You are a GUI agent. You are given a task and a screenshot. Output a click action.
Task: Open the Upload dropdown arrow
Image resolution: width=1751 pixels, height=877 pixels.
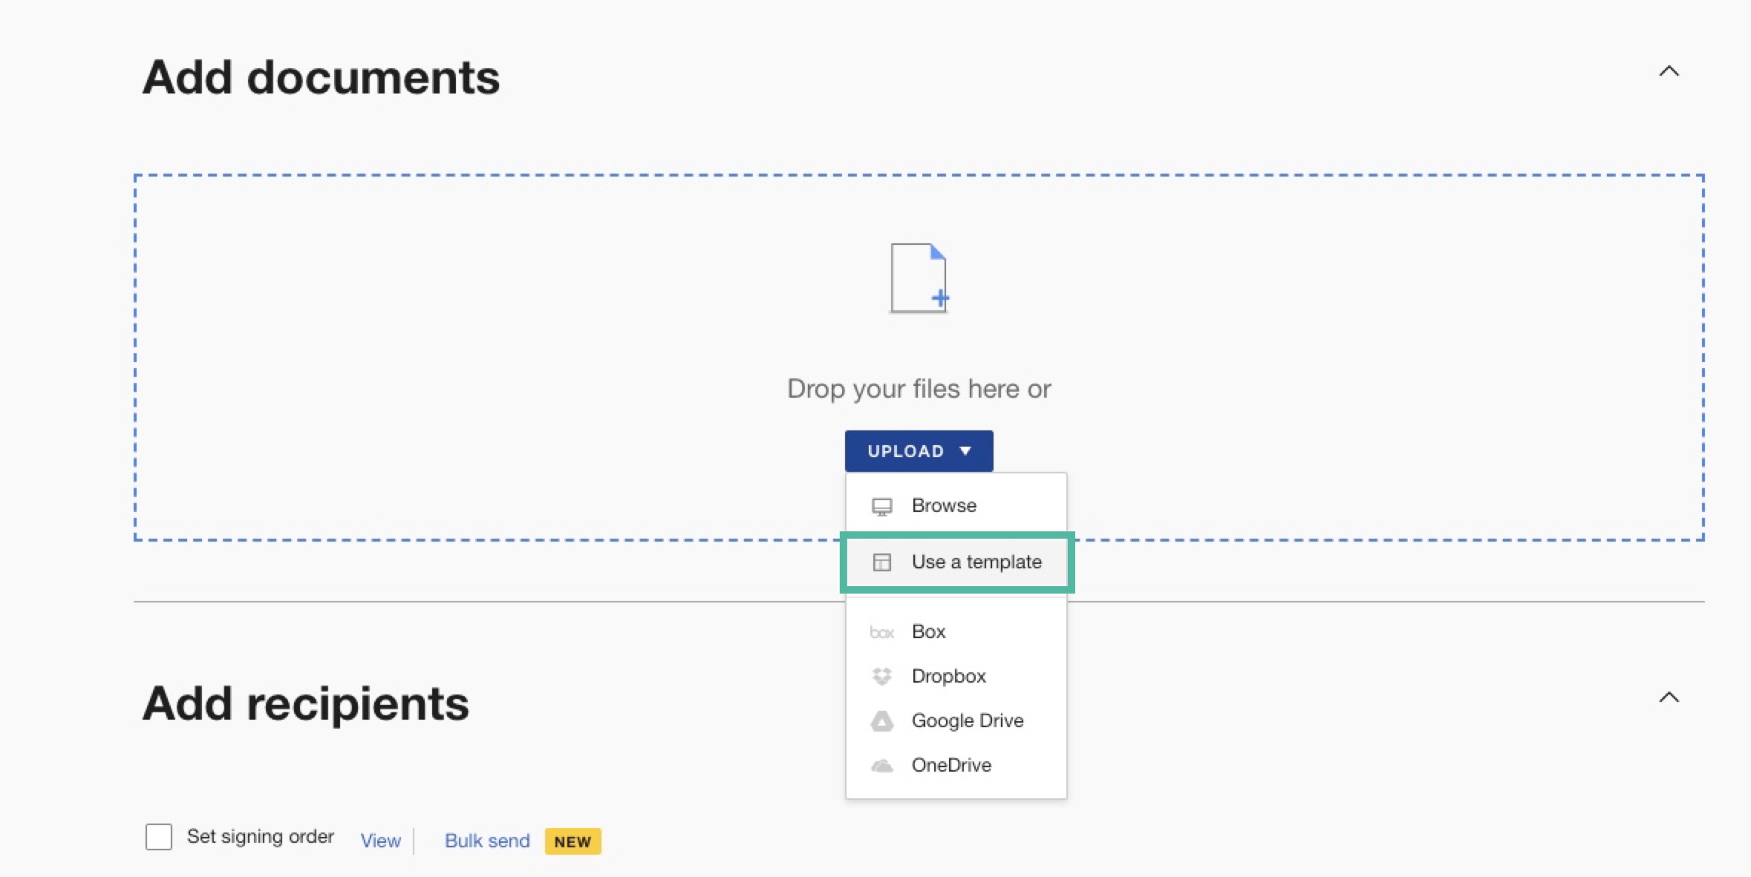click(x=965, y=450)
